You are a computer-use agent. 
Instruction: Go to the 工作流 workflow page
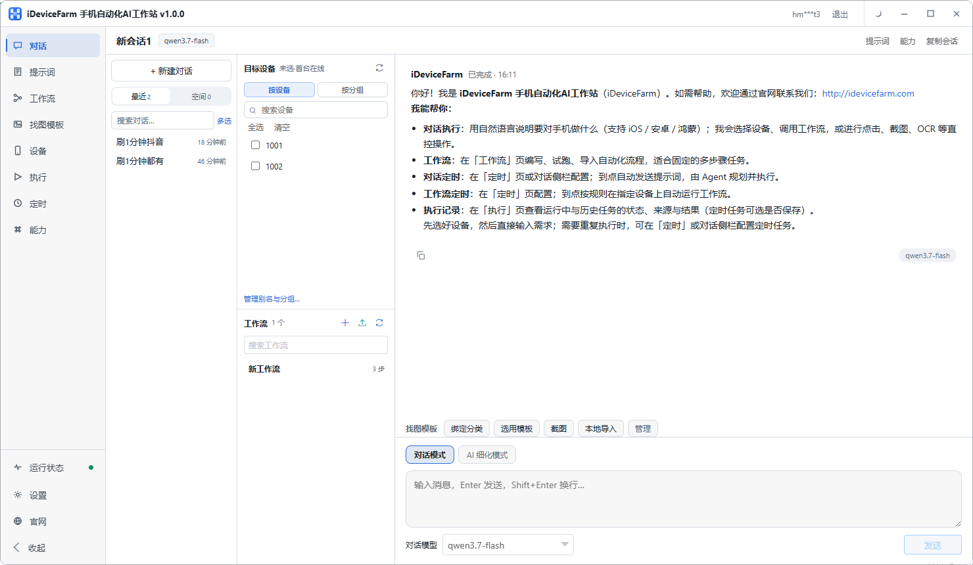[x=53, y=99]
